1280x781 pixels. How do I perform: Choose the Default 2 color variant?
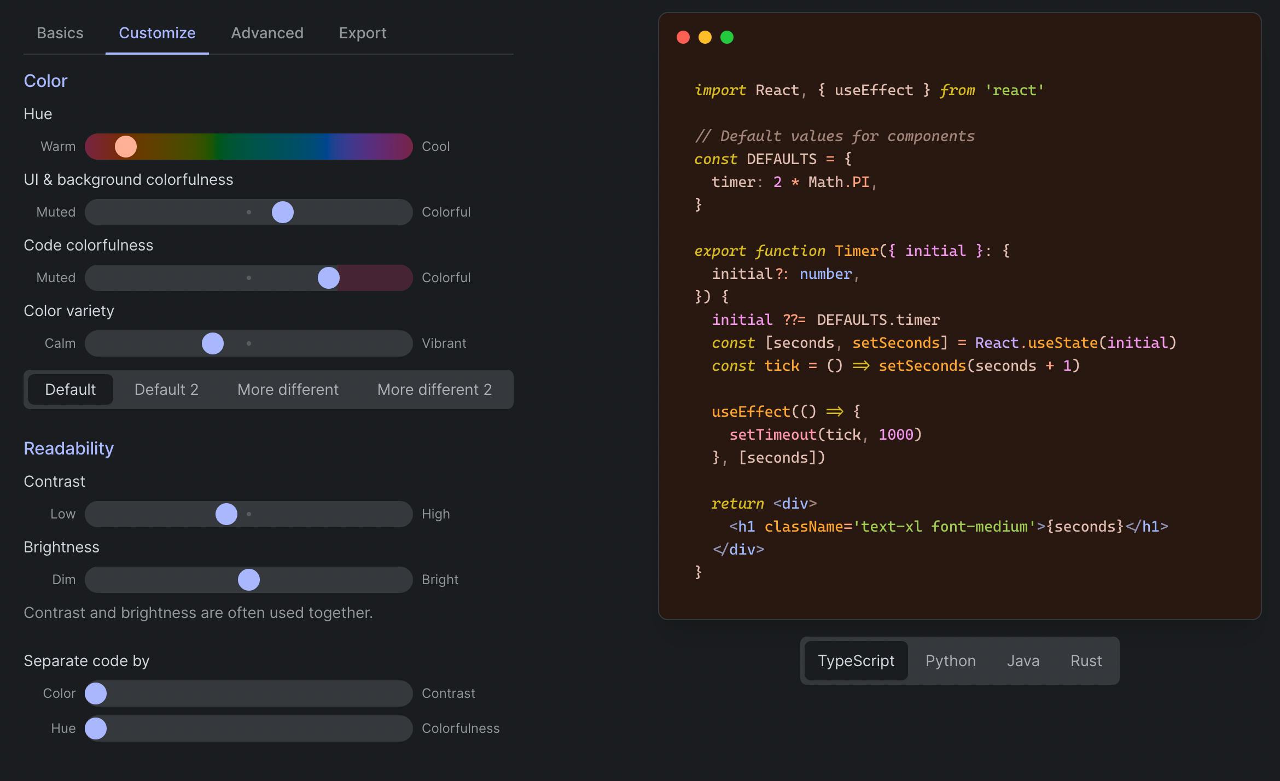pos(166,389)
